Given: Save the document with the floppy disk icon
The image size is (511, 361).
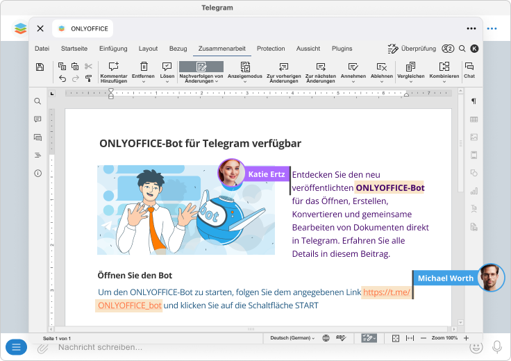Looking at the screenshot, I should tap(40, 67).
